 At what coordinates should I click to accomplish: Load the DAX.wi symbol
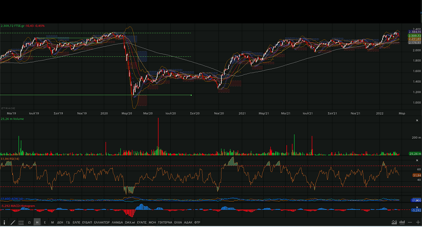(x=130, y=222)
